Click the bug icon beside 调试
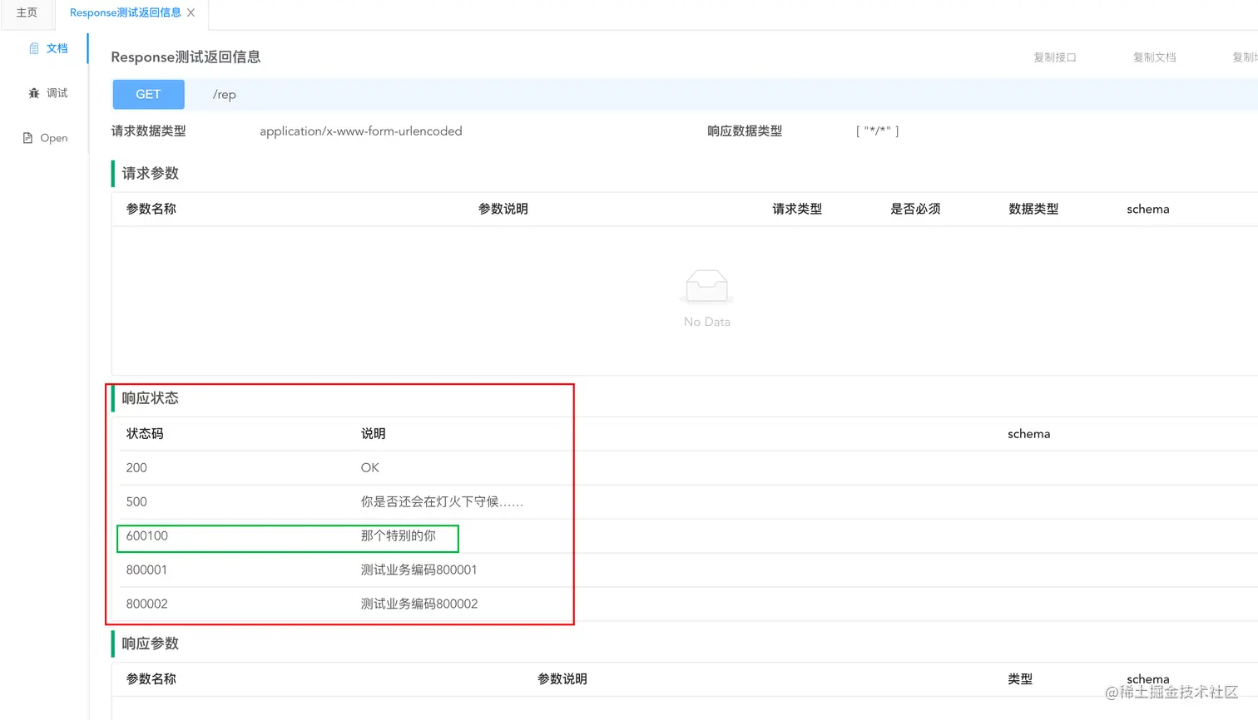This screenshot has width=1258, height=720. tap(34, 93)
